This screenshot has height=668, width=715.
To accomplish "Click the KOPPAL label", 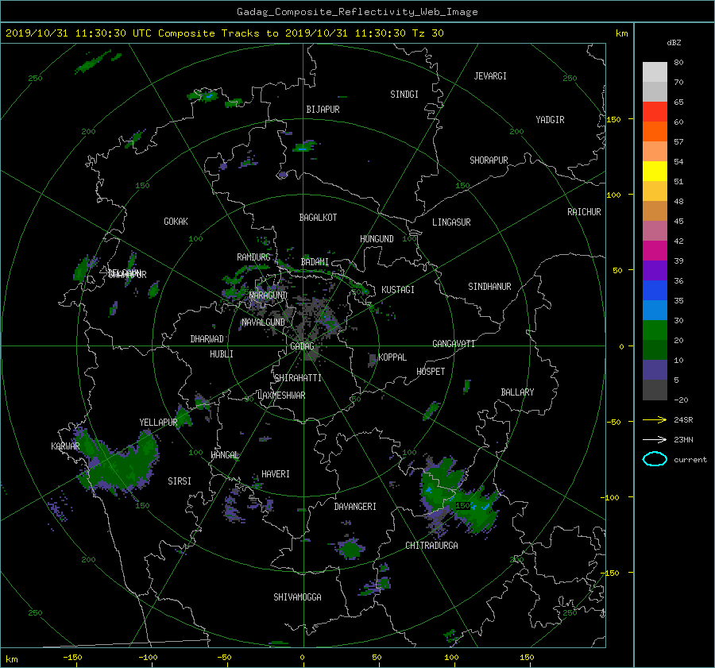I will click(392, 357).
